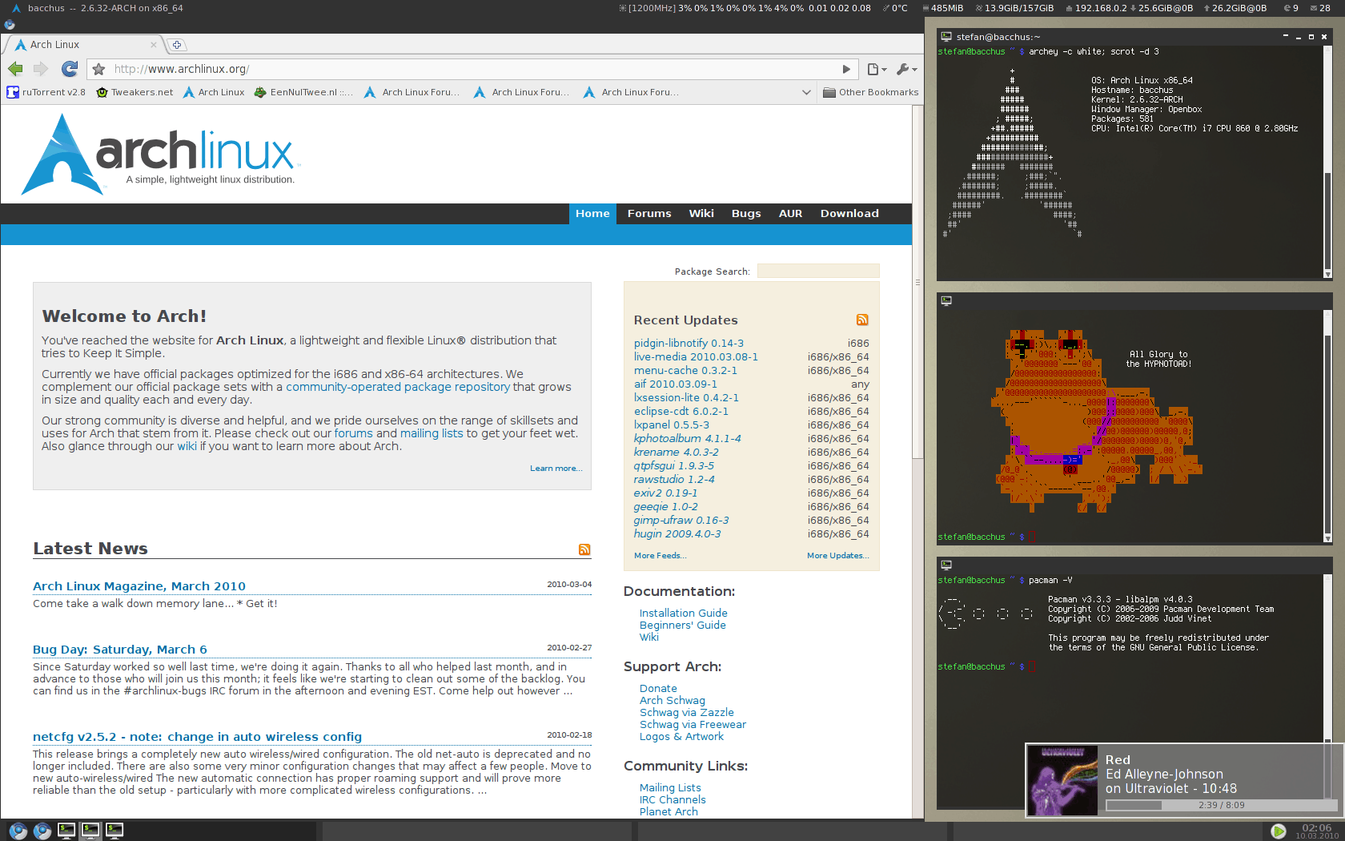Click in the Package Search field

pos(818,271)
